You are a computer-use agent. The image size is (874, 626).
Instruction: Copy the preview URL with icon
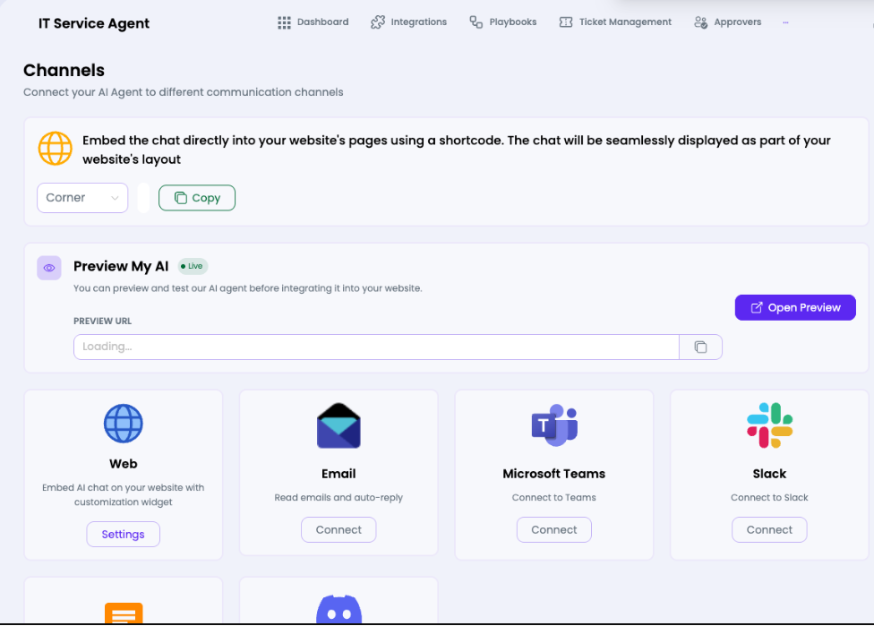pos(700,347)
